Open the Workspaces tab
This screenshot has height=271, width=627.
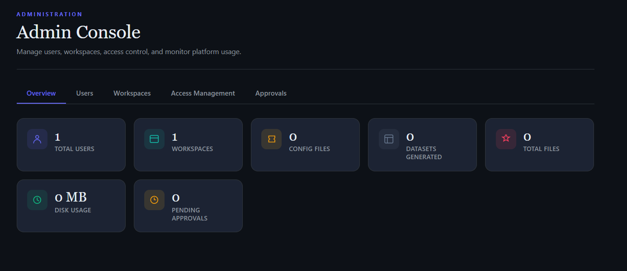pos(132,93)
